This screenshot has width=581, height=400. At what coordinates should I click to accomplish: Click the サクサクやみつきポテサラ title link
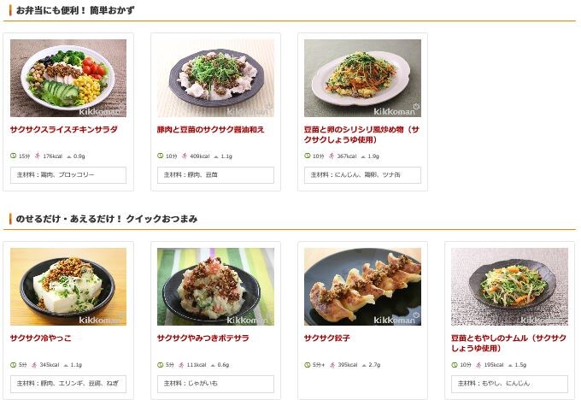click(x=202, y=338)
